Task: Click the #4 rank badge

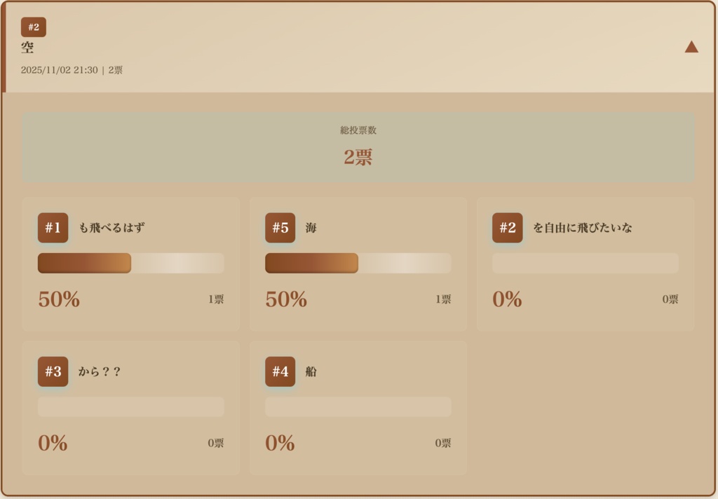Action: tap(280, 371)
